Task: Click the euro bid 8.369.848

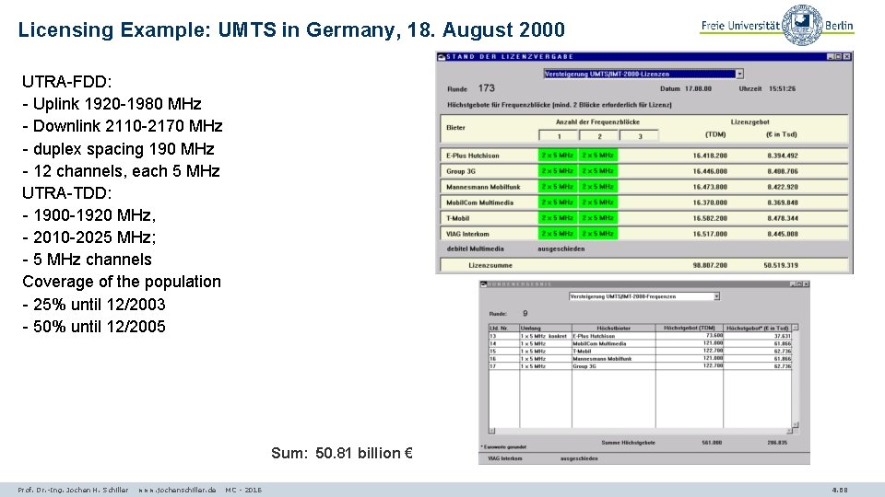Action: coord(783,202)
